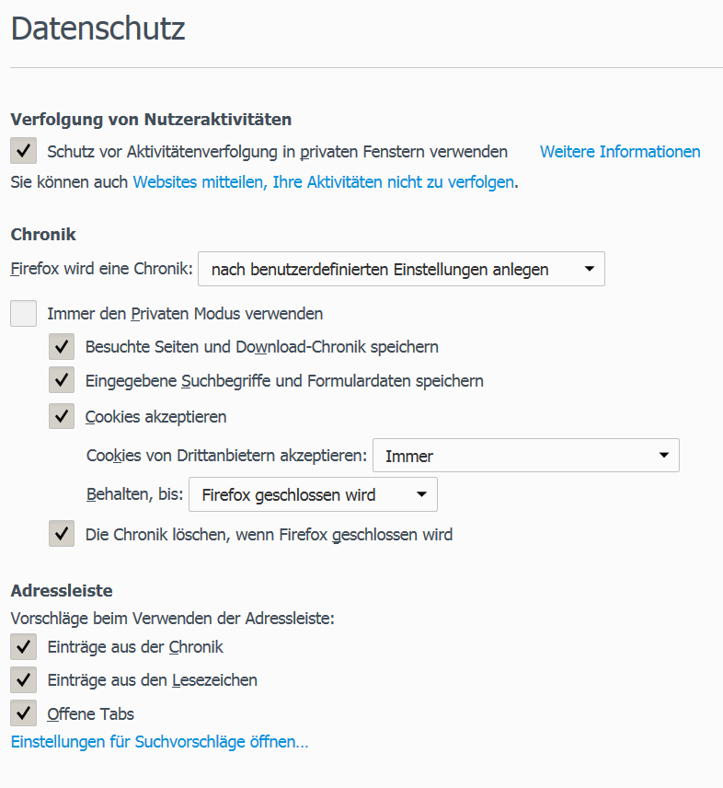
Task: Open Einstellungen für Suchvorschläge link
Action: click(x=159, y=742)
